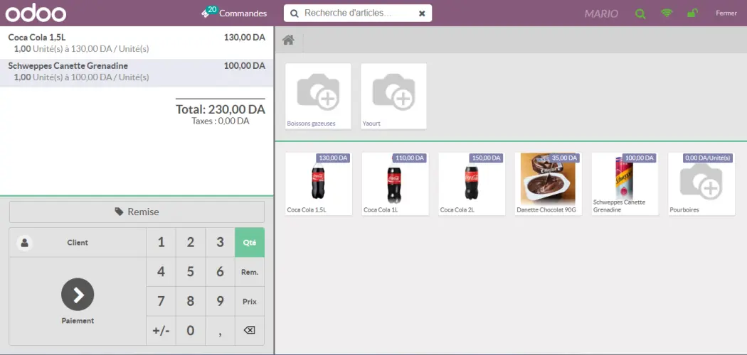Click the green padlock lock-session icon
Screen dimensions: 747x355
(x=692, y=13)
